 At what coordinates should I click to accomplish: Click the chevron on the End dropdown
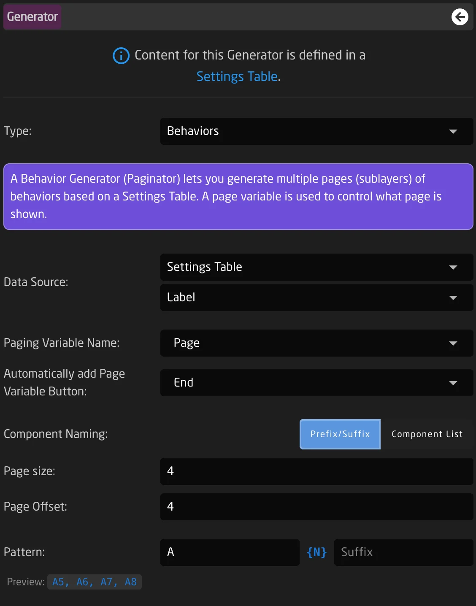click(x=453, y=383)
